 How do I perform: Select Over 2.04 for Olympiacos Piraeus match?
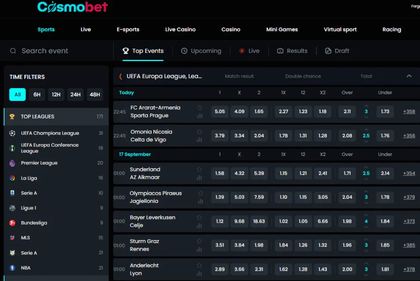point(347,197)
